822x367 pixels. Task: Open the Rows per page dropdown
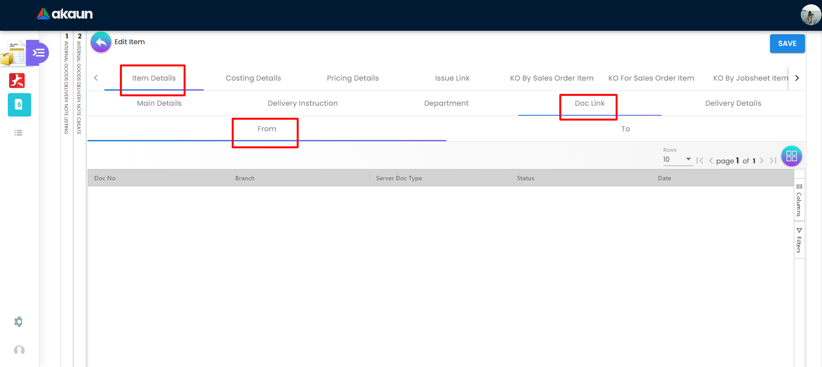point(677,159)
